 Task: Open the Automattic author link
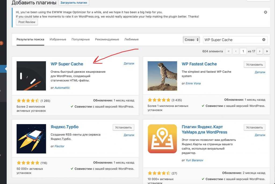coord(62,88)
